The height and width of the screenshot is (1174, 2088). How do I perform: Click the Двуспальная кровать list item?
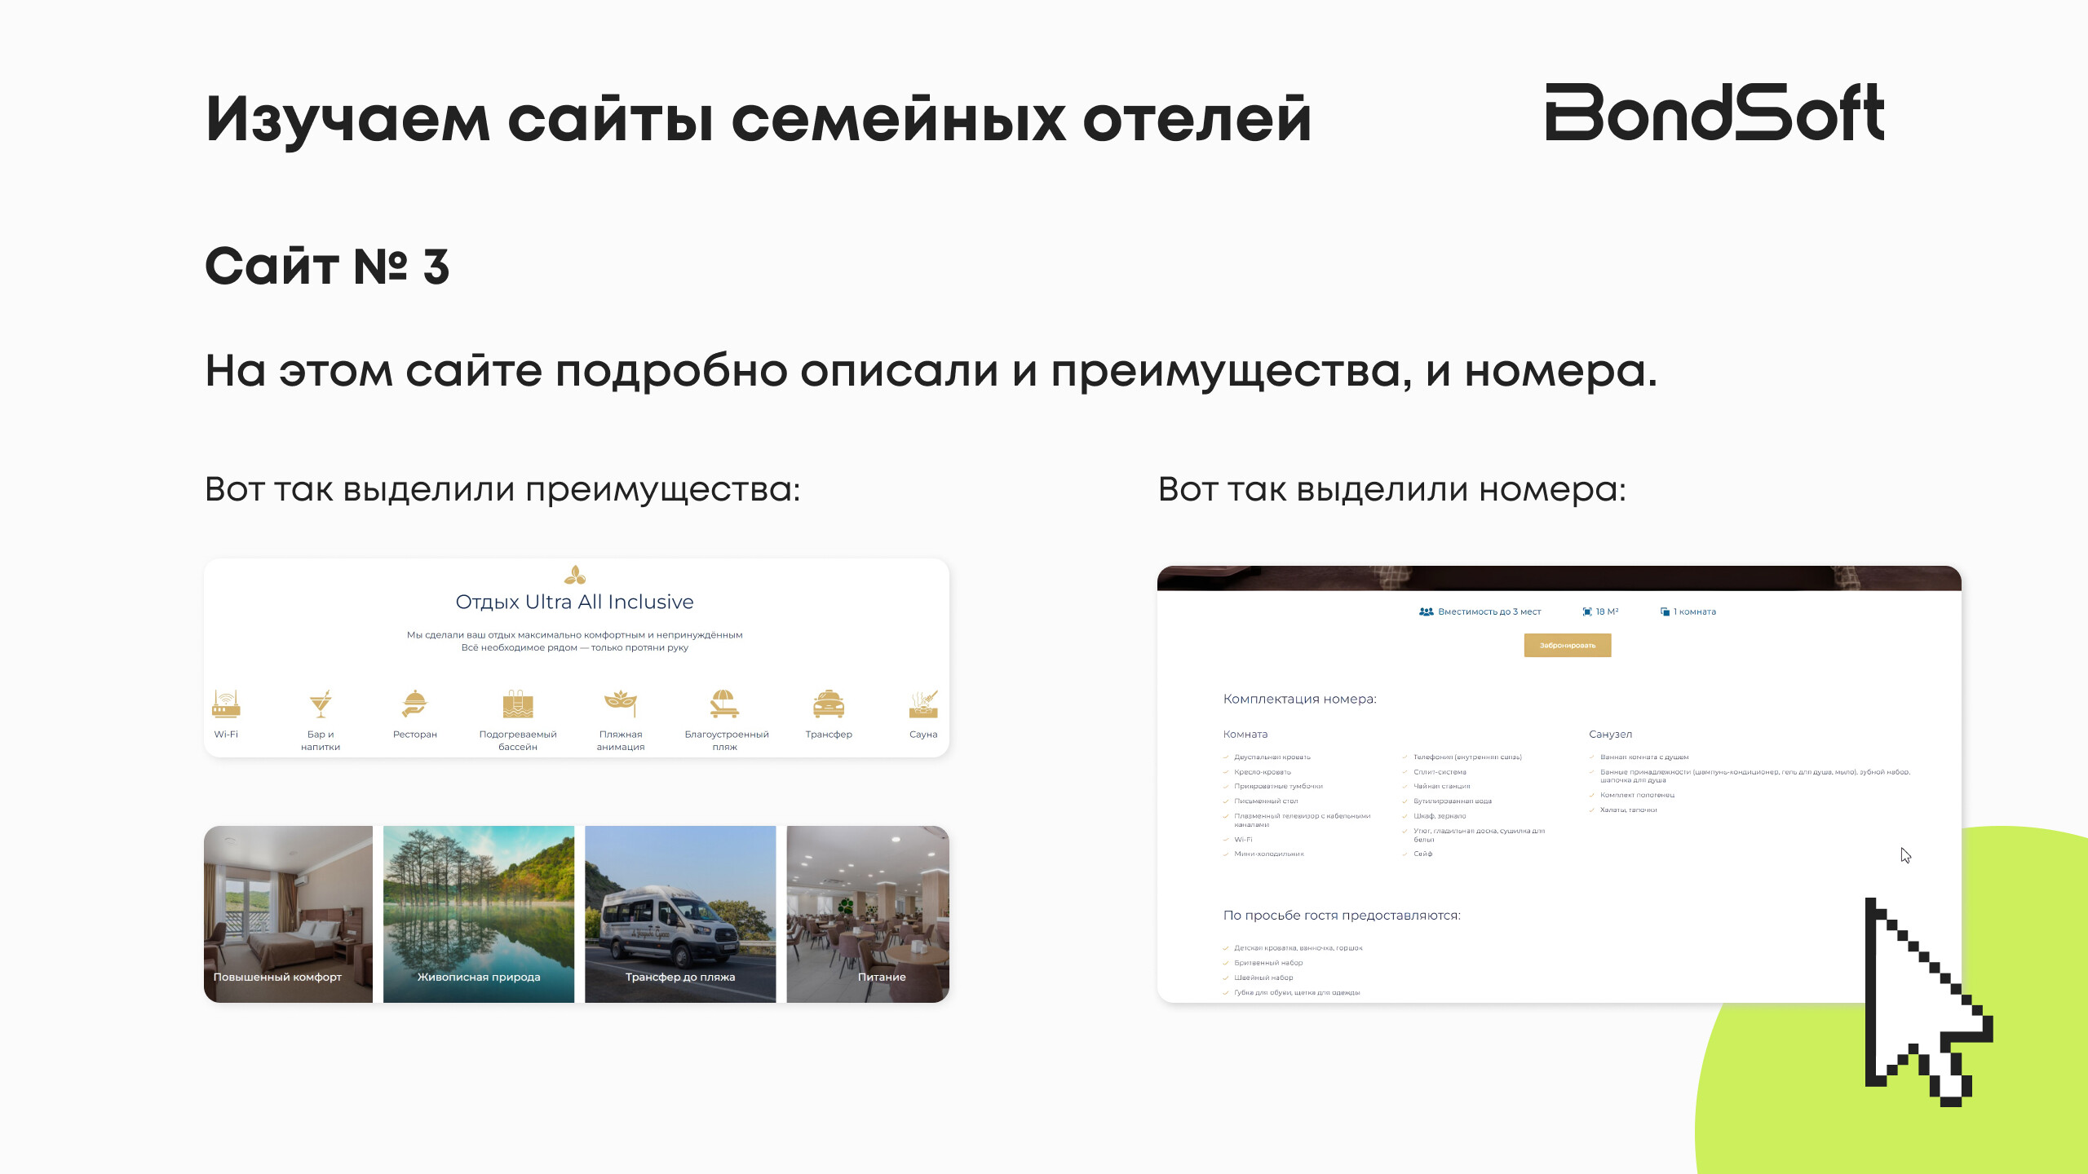coord(1272,757)
